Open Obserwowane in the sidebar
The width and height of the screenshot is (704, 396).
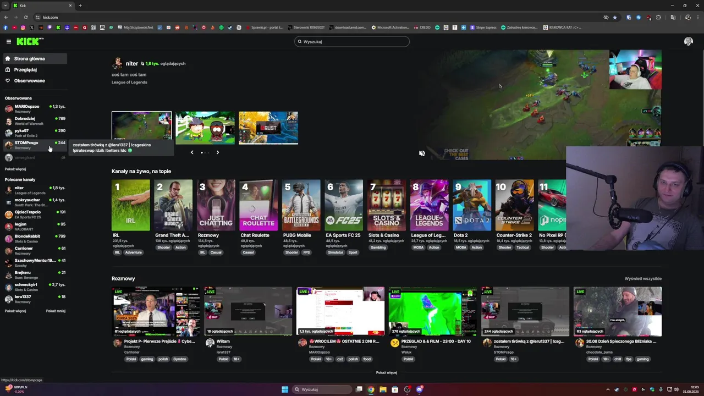pos(34,81)
